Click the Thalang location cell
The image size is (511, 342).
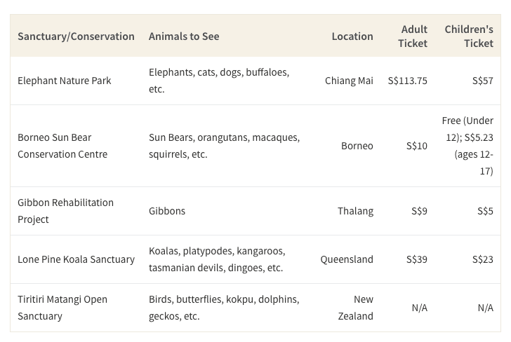[355, 211]
